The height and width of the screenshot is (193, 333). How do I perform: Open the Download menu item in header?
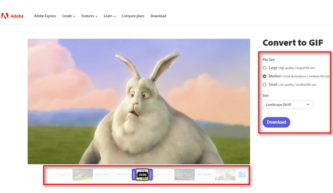(x=158, y=16)
